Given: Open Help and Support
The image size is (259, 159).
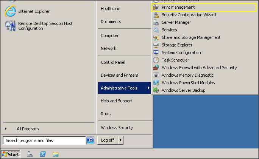Looking at the screenshot, I should (117, 101).
